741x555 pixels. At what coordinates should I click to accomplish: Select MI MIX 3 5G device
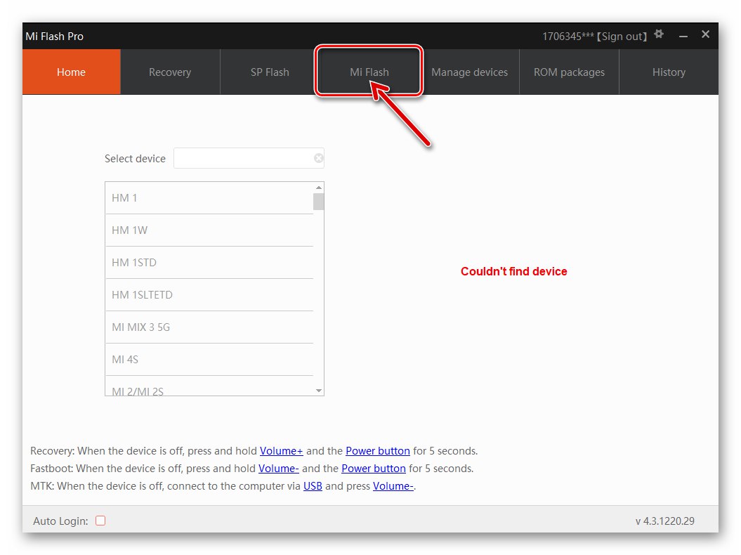209,327
